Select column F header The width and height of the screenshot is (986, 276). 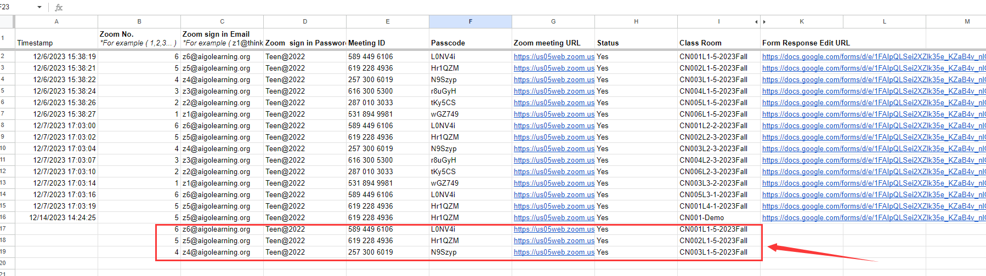coord(470,21)
